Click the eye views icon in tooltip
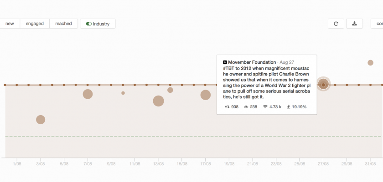 coord(246,107)
